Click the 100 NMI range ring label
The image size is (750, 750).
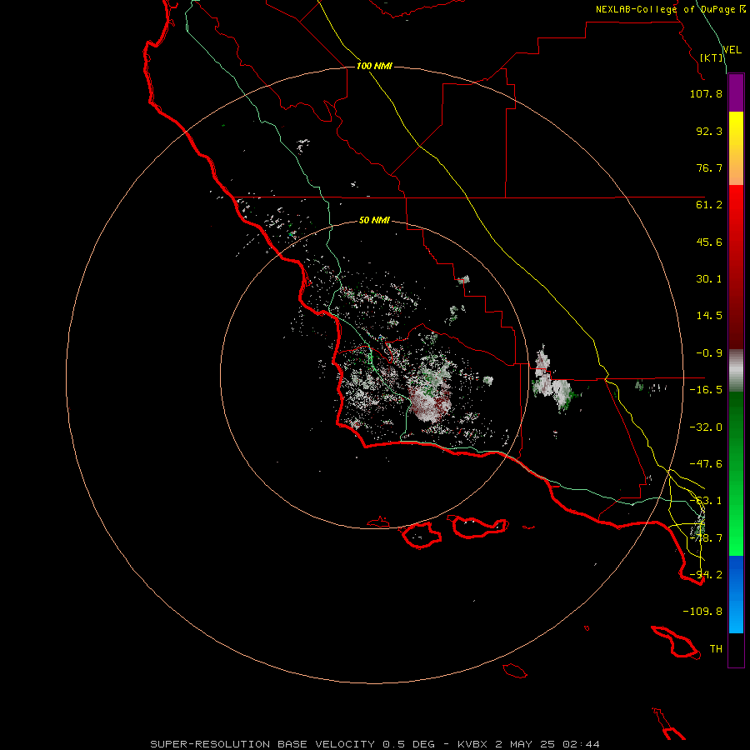pos(374,66)
